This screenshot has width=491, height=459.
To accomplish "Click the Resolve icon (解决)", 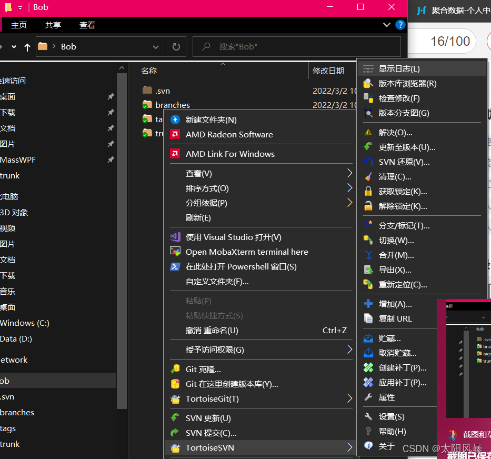I will coord(368,133).
